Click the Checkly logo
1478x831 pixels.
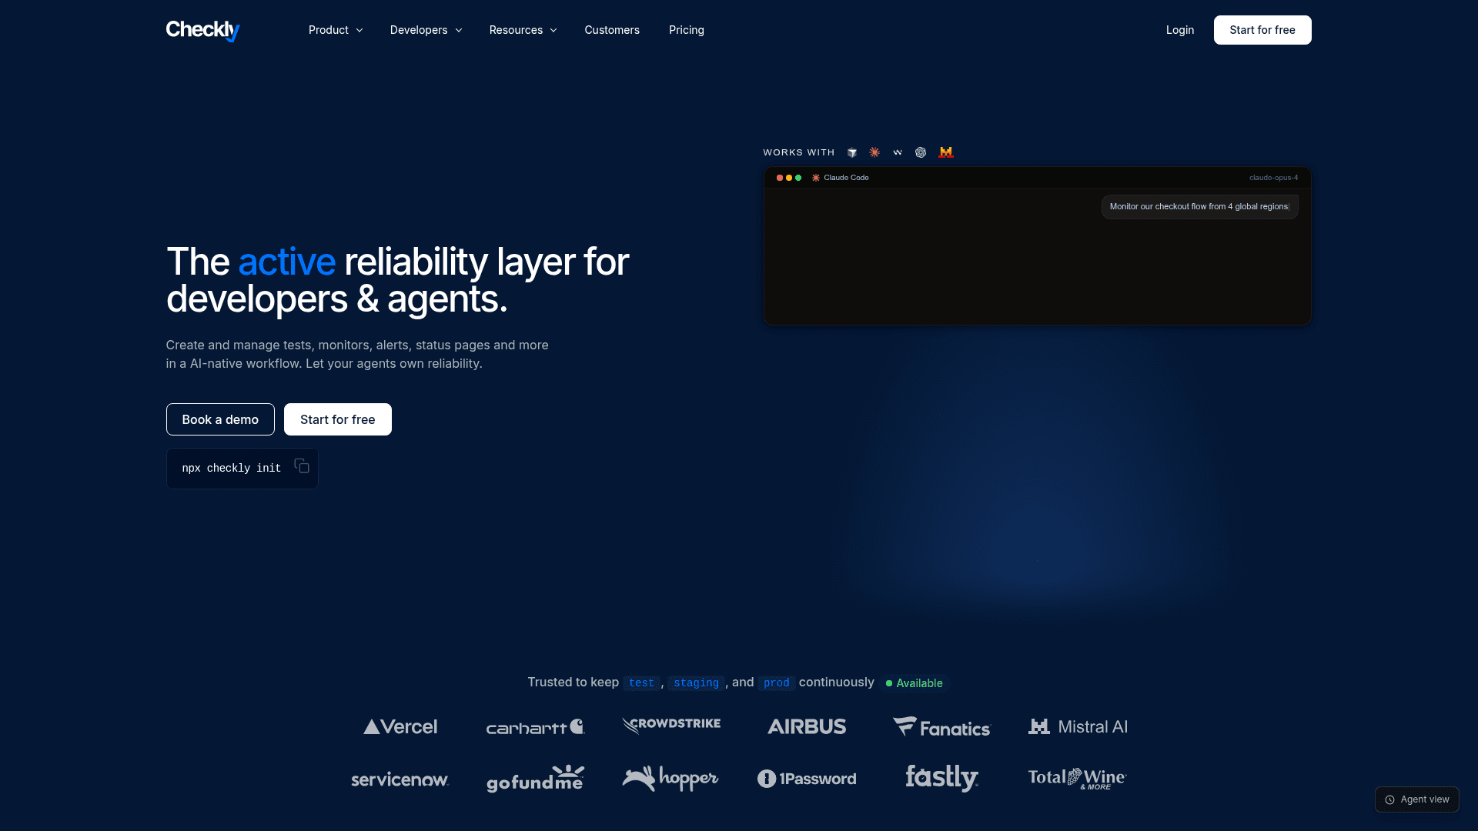[203, 30]
